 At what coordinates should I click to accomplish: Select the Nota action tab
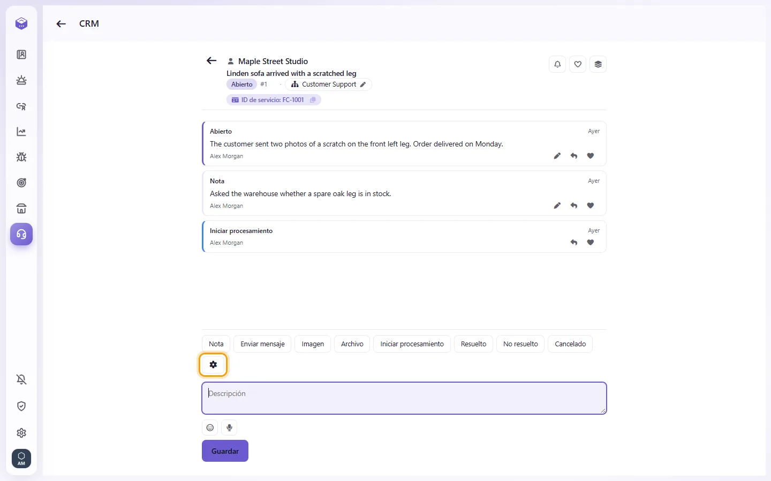[216, 344]
